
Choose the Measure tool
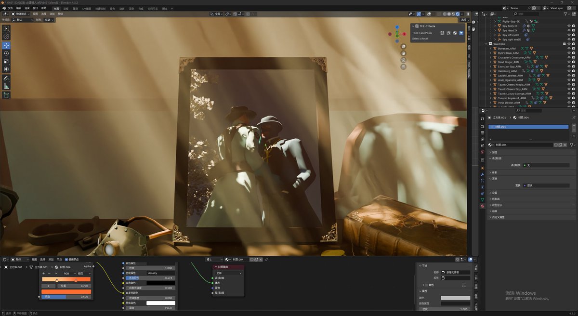click(6, 86)
